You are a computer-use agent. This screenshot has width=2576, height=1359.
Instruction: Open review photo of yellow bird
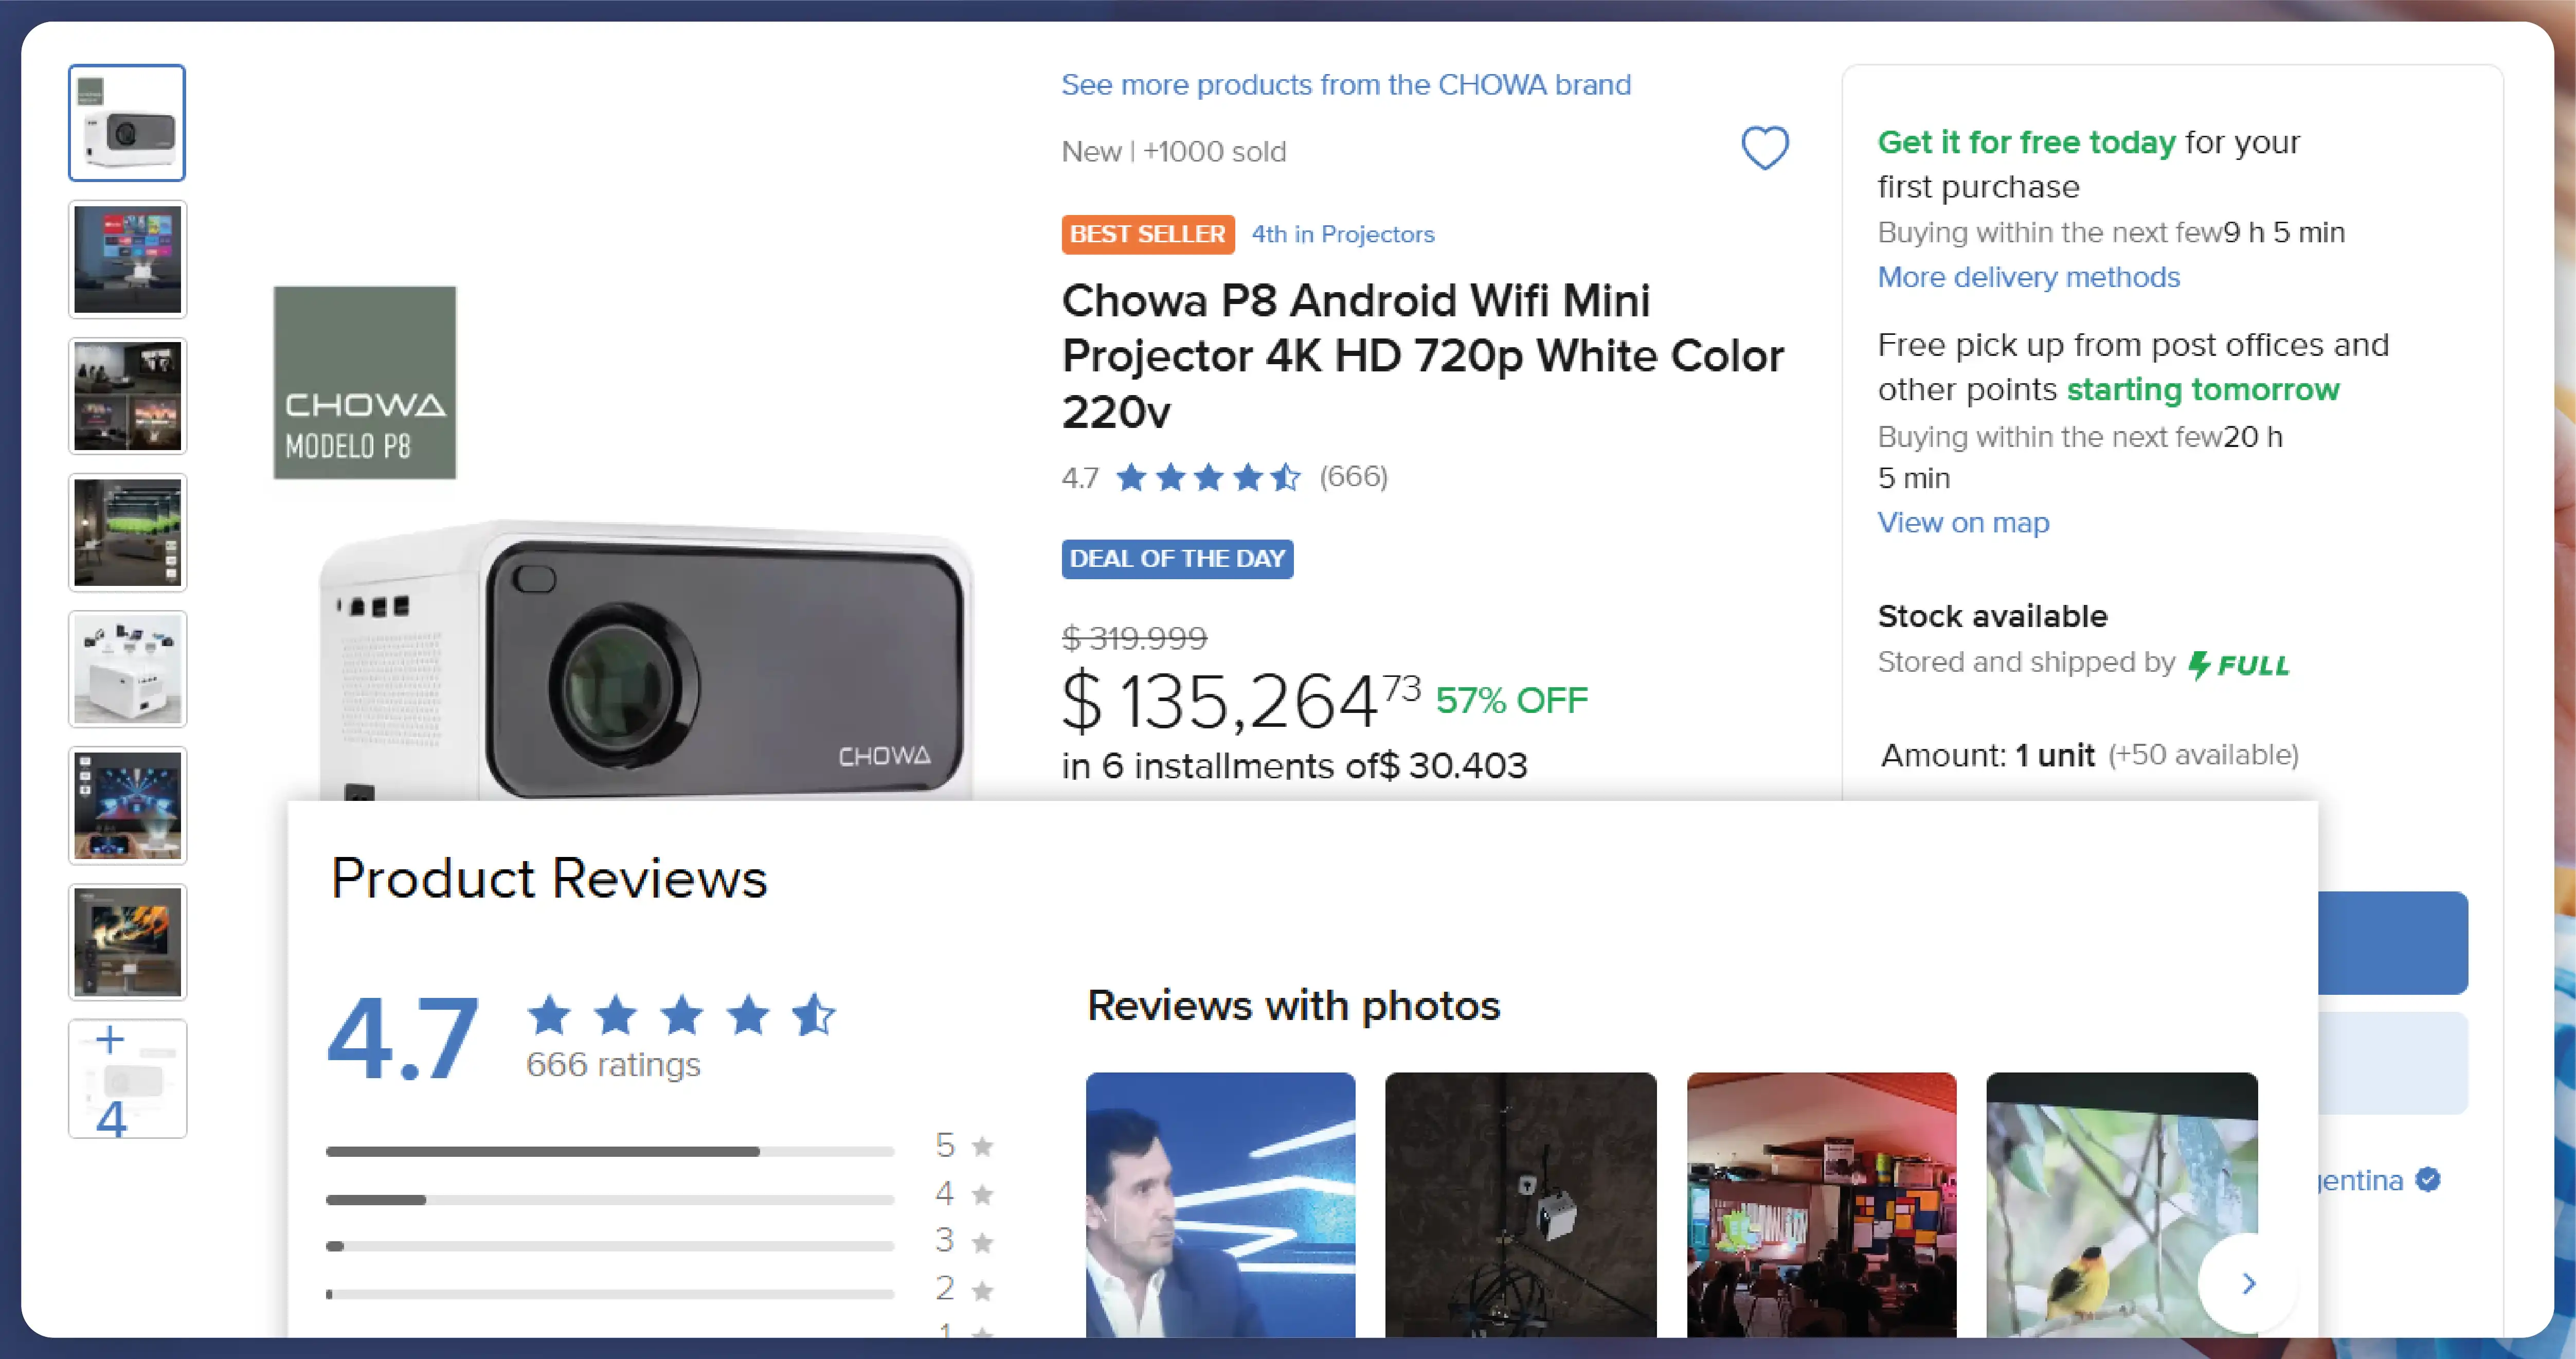pyautogui.click(x=2121, y=1205)
